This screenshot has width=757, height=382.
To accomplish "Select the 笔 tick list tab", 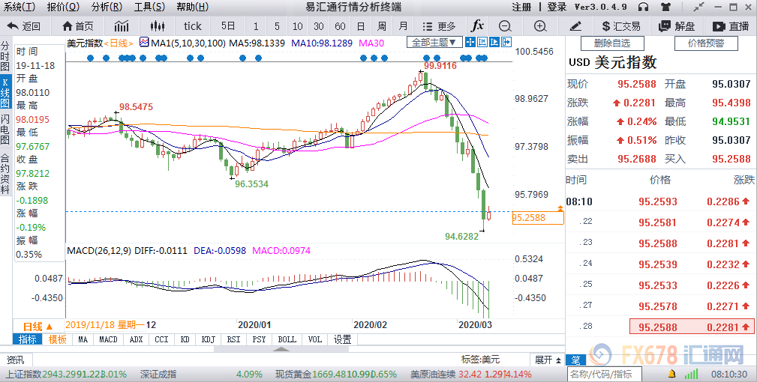I will coord(576,360).
